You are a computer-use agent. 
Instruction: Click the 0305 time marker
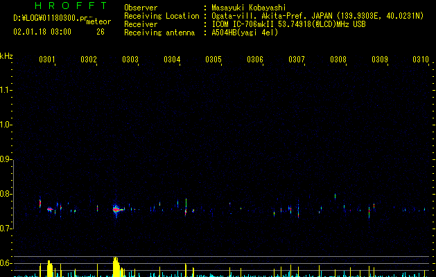pos(213,60)
